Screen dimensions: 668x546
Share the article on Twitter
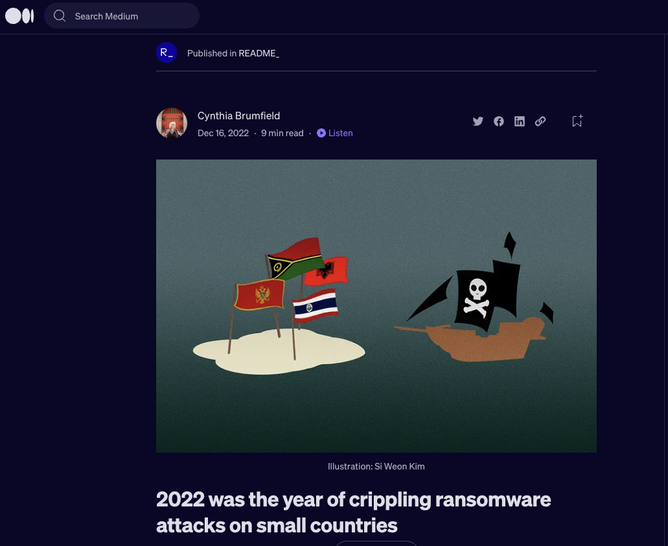point(478,121)
